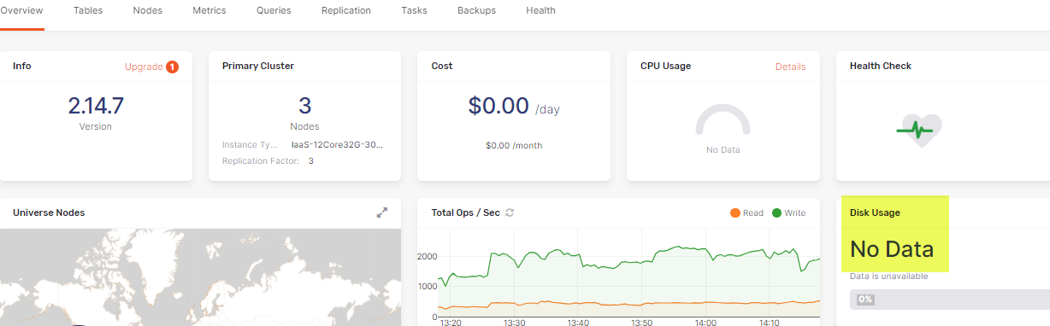Open the Health tab
This screenshot has width=1050, height=326.
tap(540, 11)
